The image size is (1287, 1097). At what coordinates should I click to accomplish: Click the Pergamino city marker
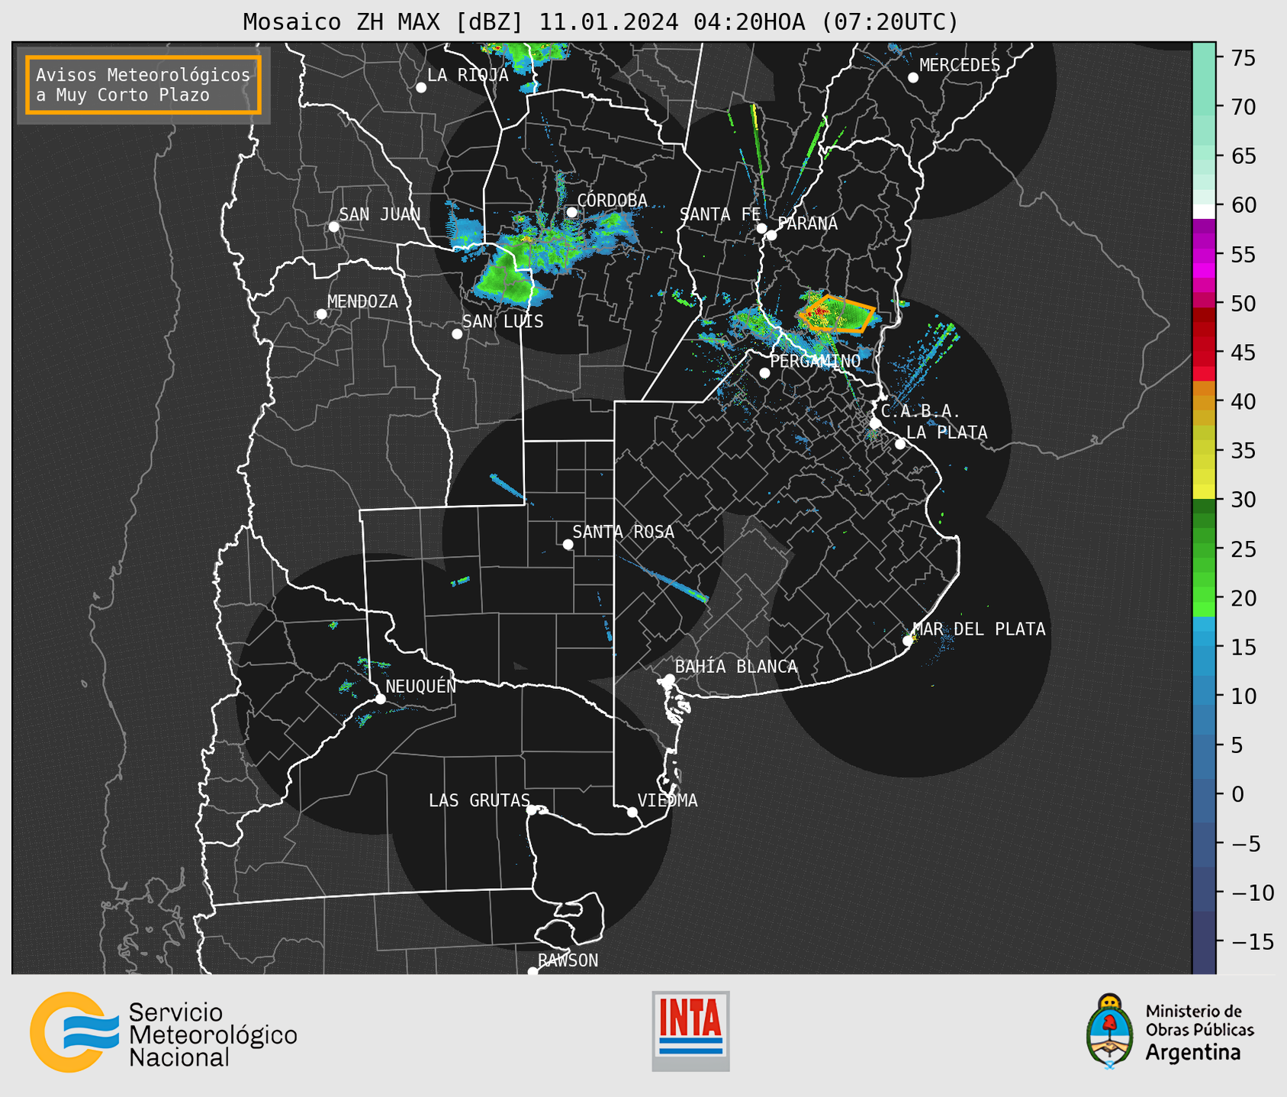pyautogui.click(x=764, y=373)
